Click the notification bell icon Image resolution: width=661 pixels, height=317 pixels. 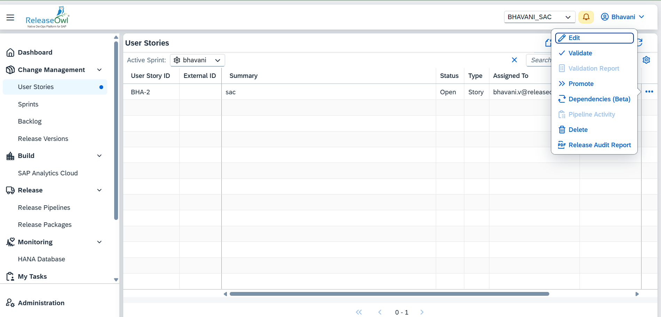(x=586, y=17)
